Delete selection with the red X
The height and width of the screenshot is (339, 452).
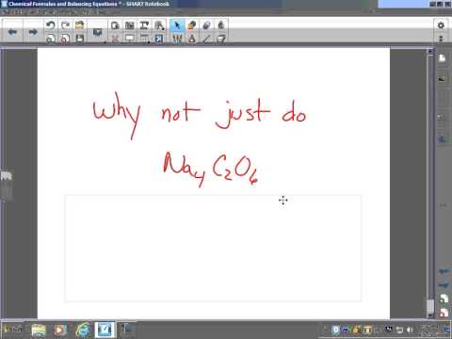pyautogui.click(x=115, y=39)
